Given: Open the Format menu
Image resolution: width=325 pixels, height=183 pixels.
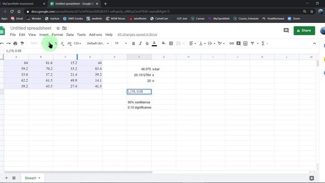Looking at the screenshot, I should 57,35.
